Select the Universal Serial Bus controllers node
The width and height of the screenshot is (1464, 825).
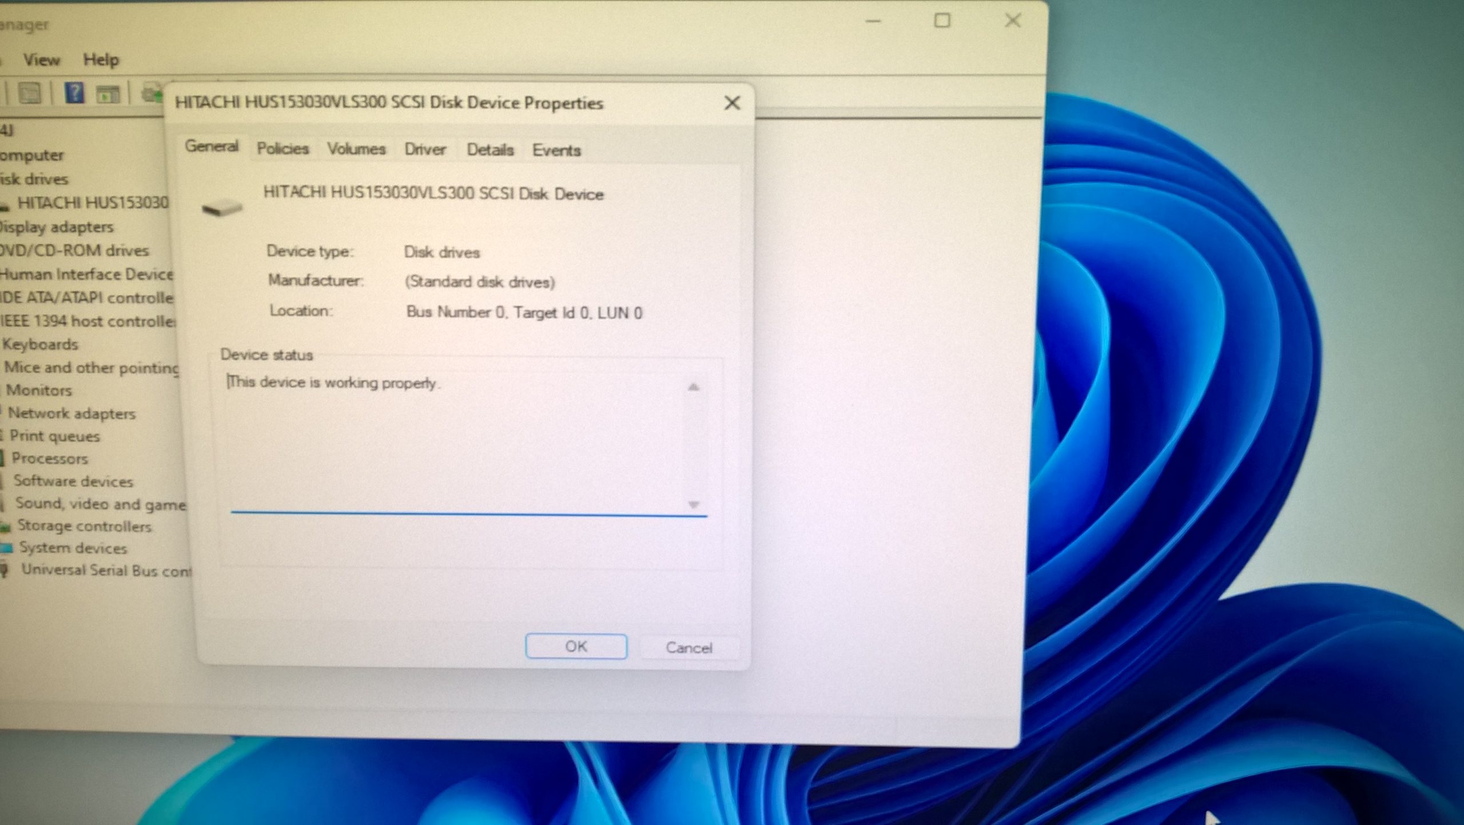click(x=106, y=570)
